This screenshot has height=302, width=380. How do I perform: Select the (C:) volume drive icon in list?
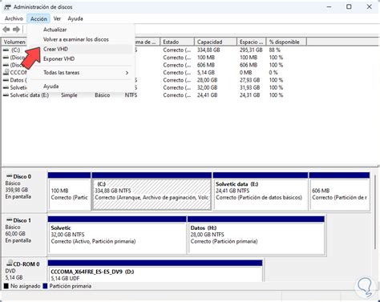pyautogui.click(x=6, y=50)
